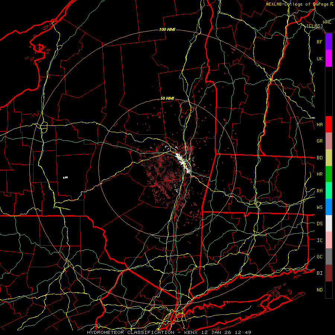Click the 12 JAN 26 date stamp
This screenshot has height=335, width=335.
(x=217, y=332)
